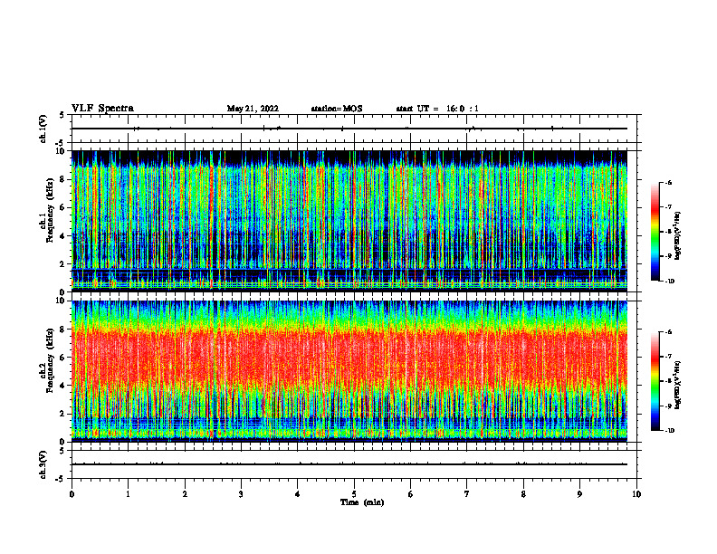Click the ch.3 voltage waveform trace

coord(349,464)
